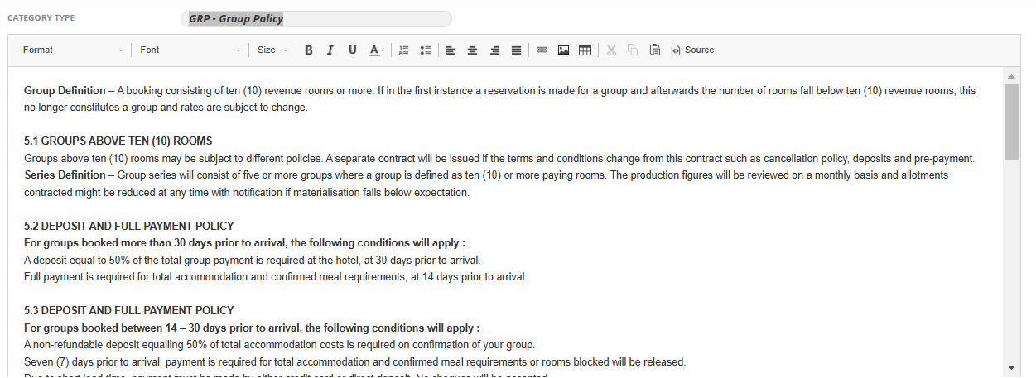The image size is (1036, 378).
Task: Open the Font dropdown
Action: (190, 50)
